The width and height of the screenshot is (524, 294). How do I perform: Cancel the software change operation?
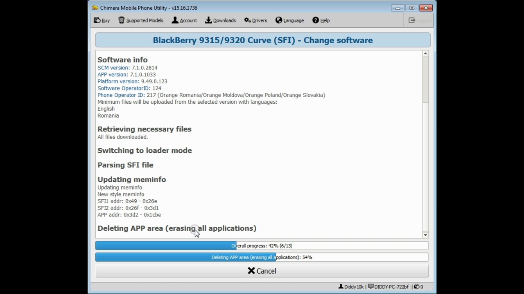(x=262, y=271)
